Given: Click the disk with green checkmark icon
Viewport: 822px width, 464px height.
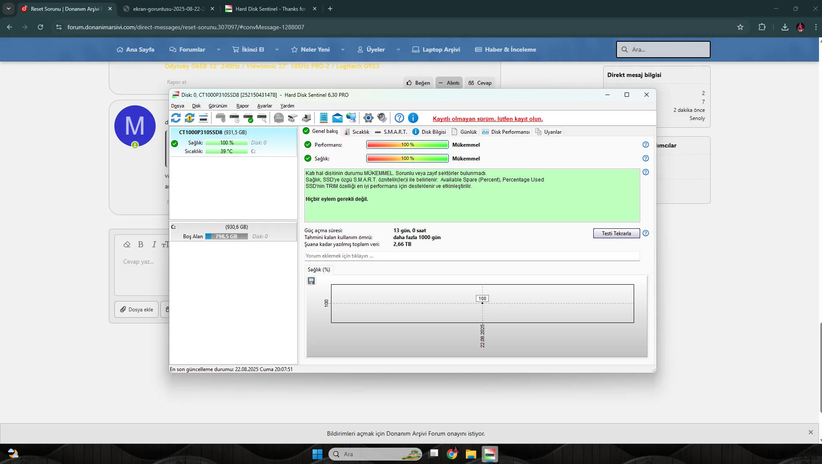Looking at the screenshot, I should tap(248, 118).
